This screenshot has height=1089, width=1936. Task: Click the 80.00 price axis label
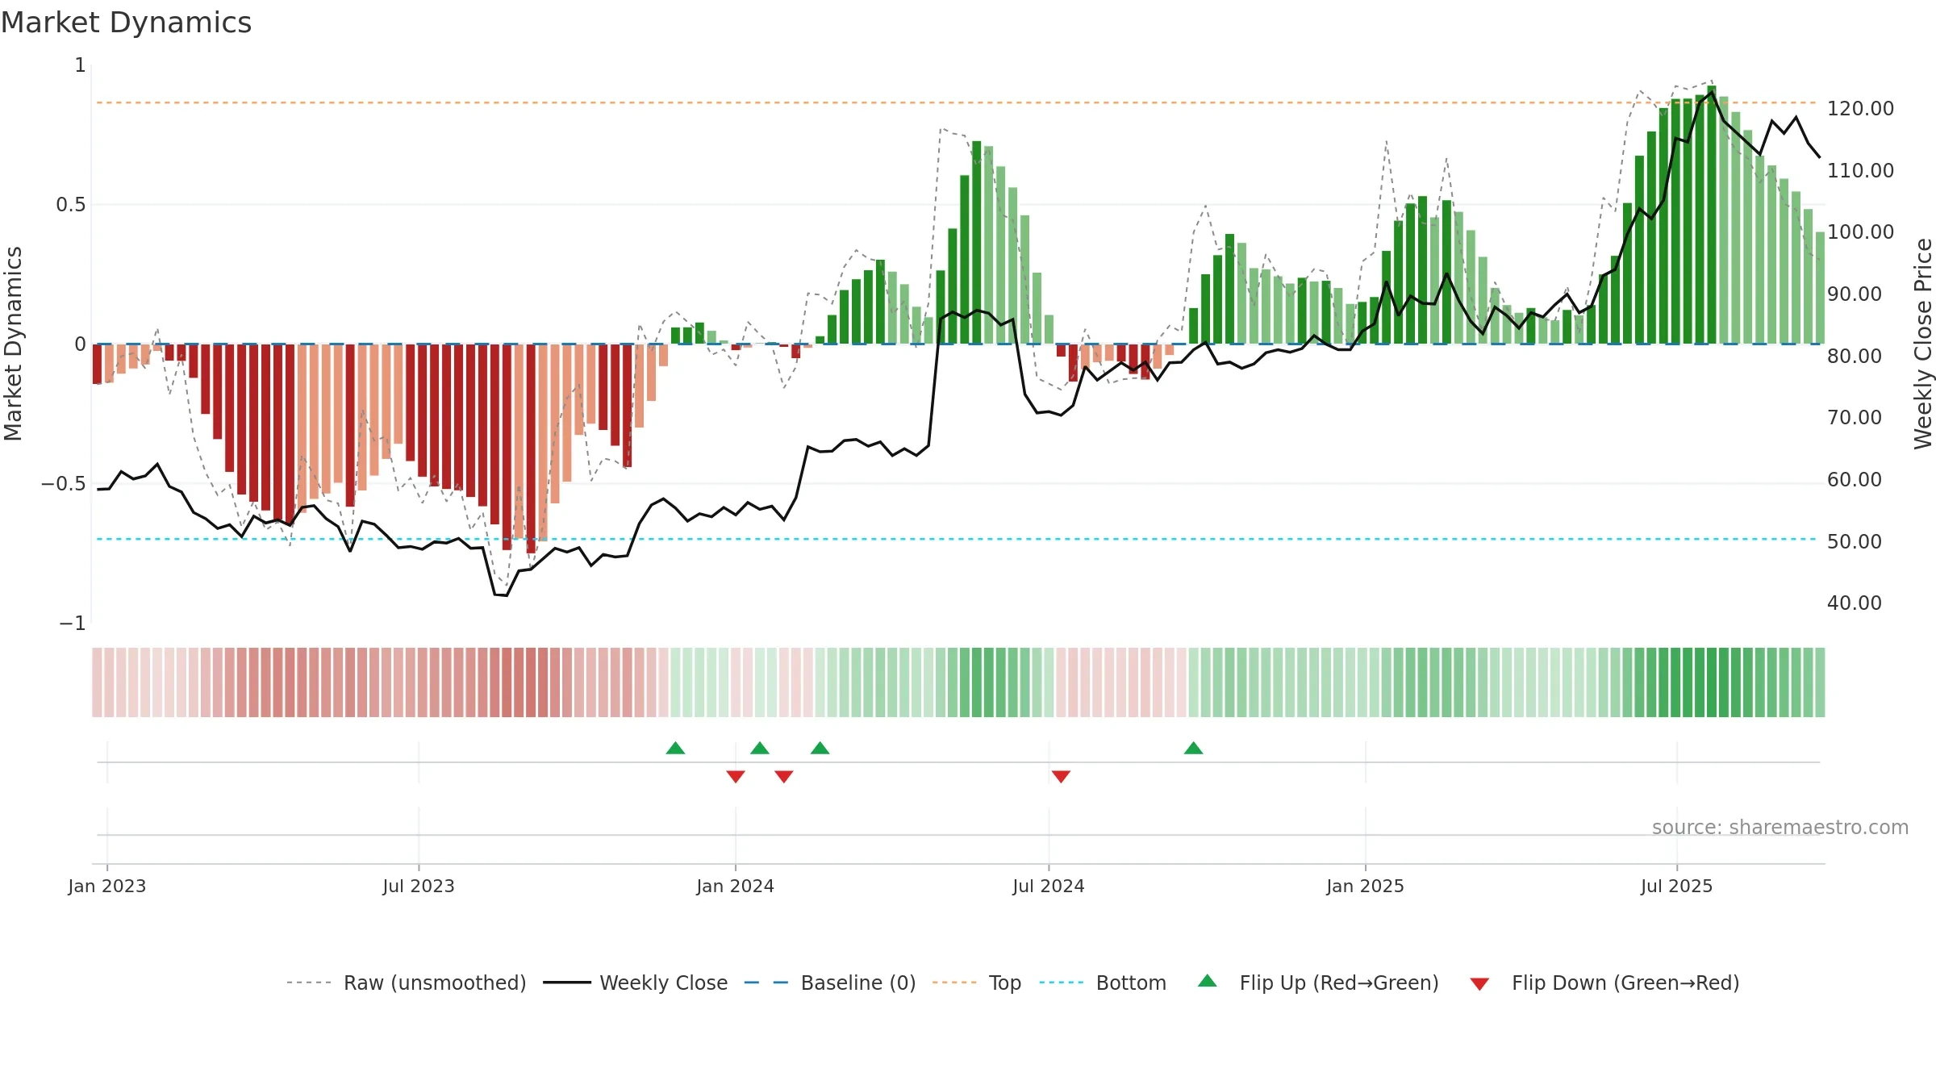click(x=1855, y=356)
